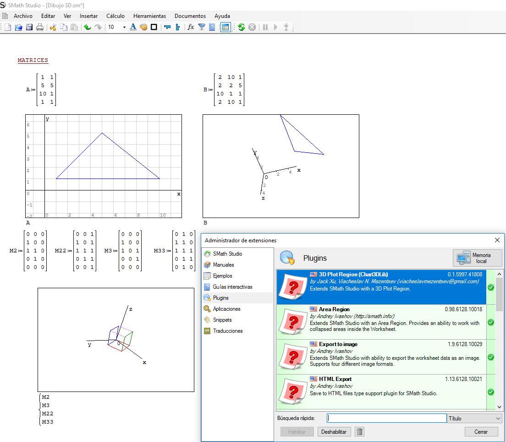Click the background color palette icon
The width and height of the screenshot is (506, 442).
click(x=143, y=27)
